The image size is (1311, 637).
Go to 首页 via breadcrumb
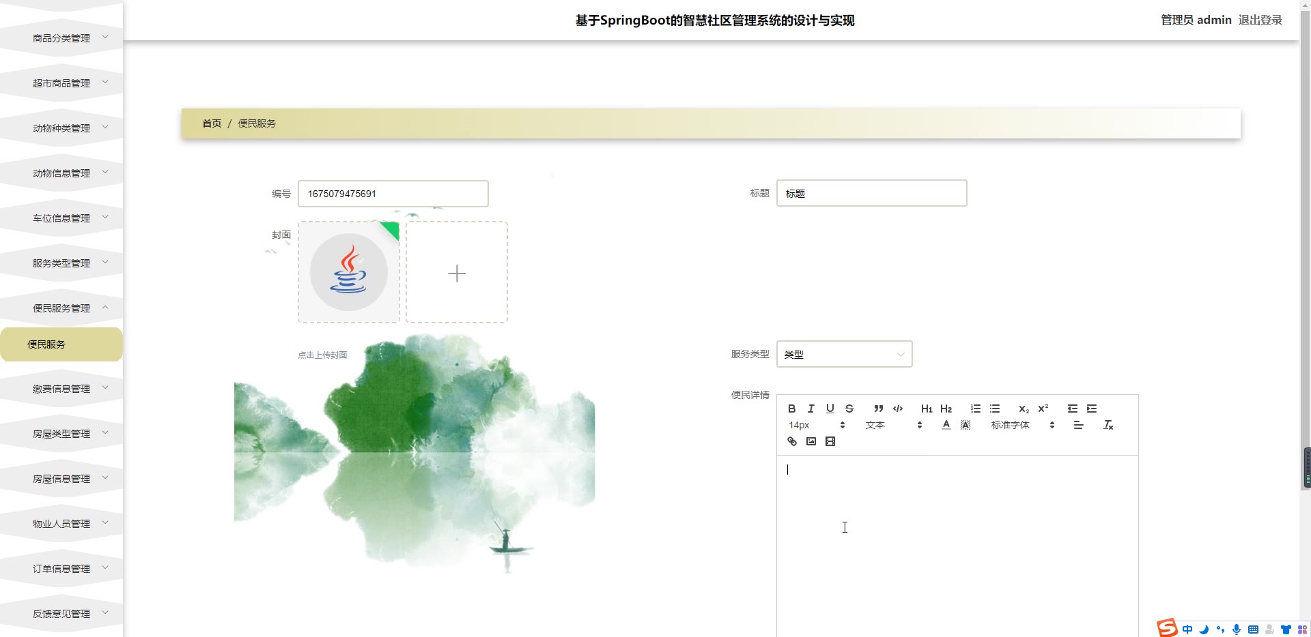pyautogui.click(x=212, y=123)
